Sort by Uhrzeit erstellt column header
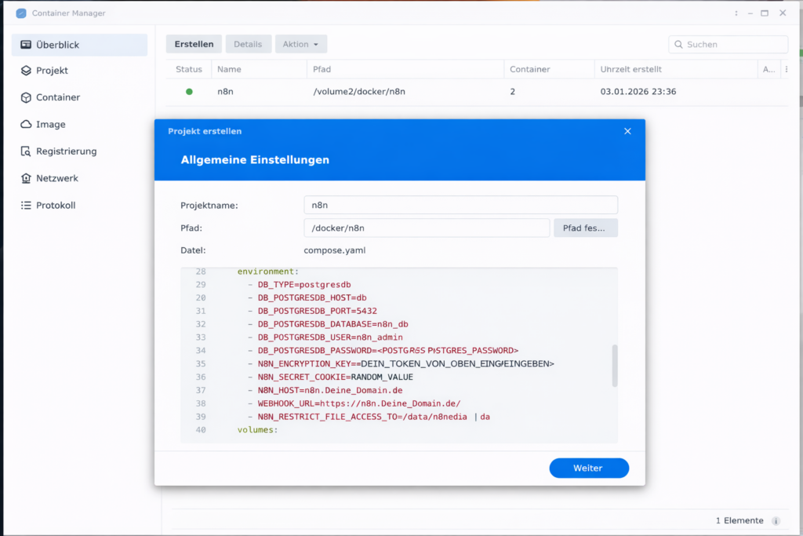The height and width of the screenshot is (536, 803). [x=630, y=69]
